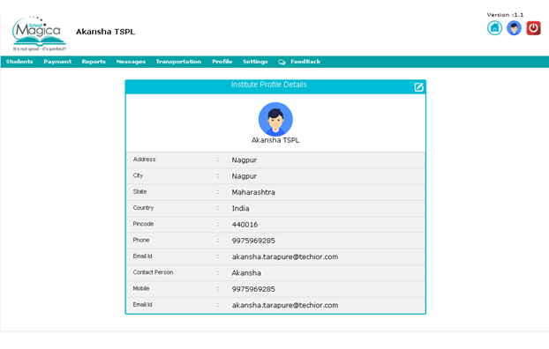Open the Messages menu
549x349 pixels.
pyautogui.click(x=131, y=62)
